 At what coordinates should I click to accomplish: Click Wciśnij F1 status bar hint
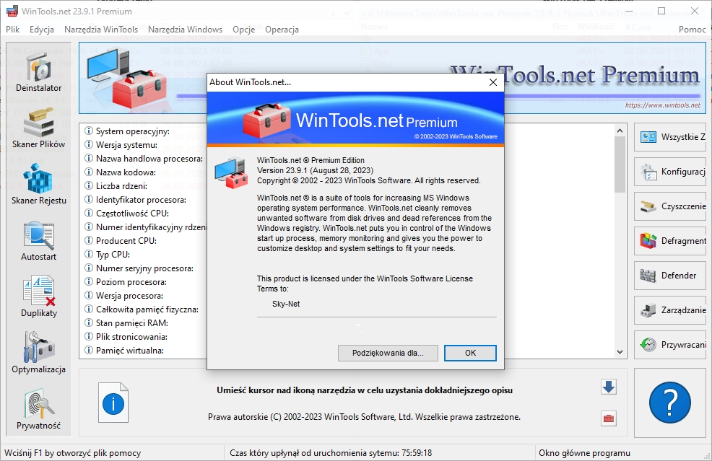coord(73,453)
